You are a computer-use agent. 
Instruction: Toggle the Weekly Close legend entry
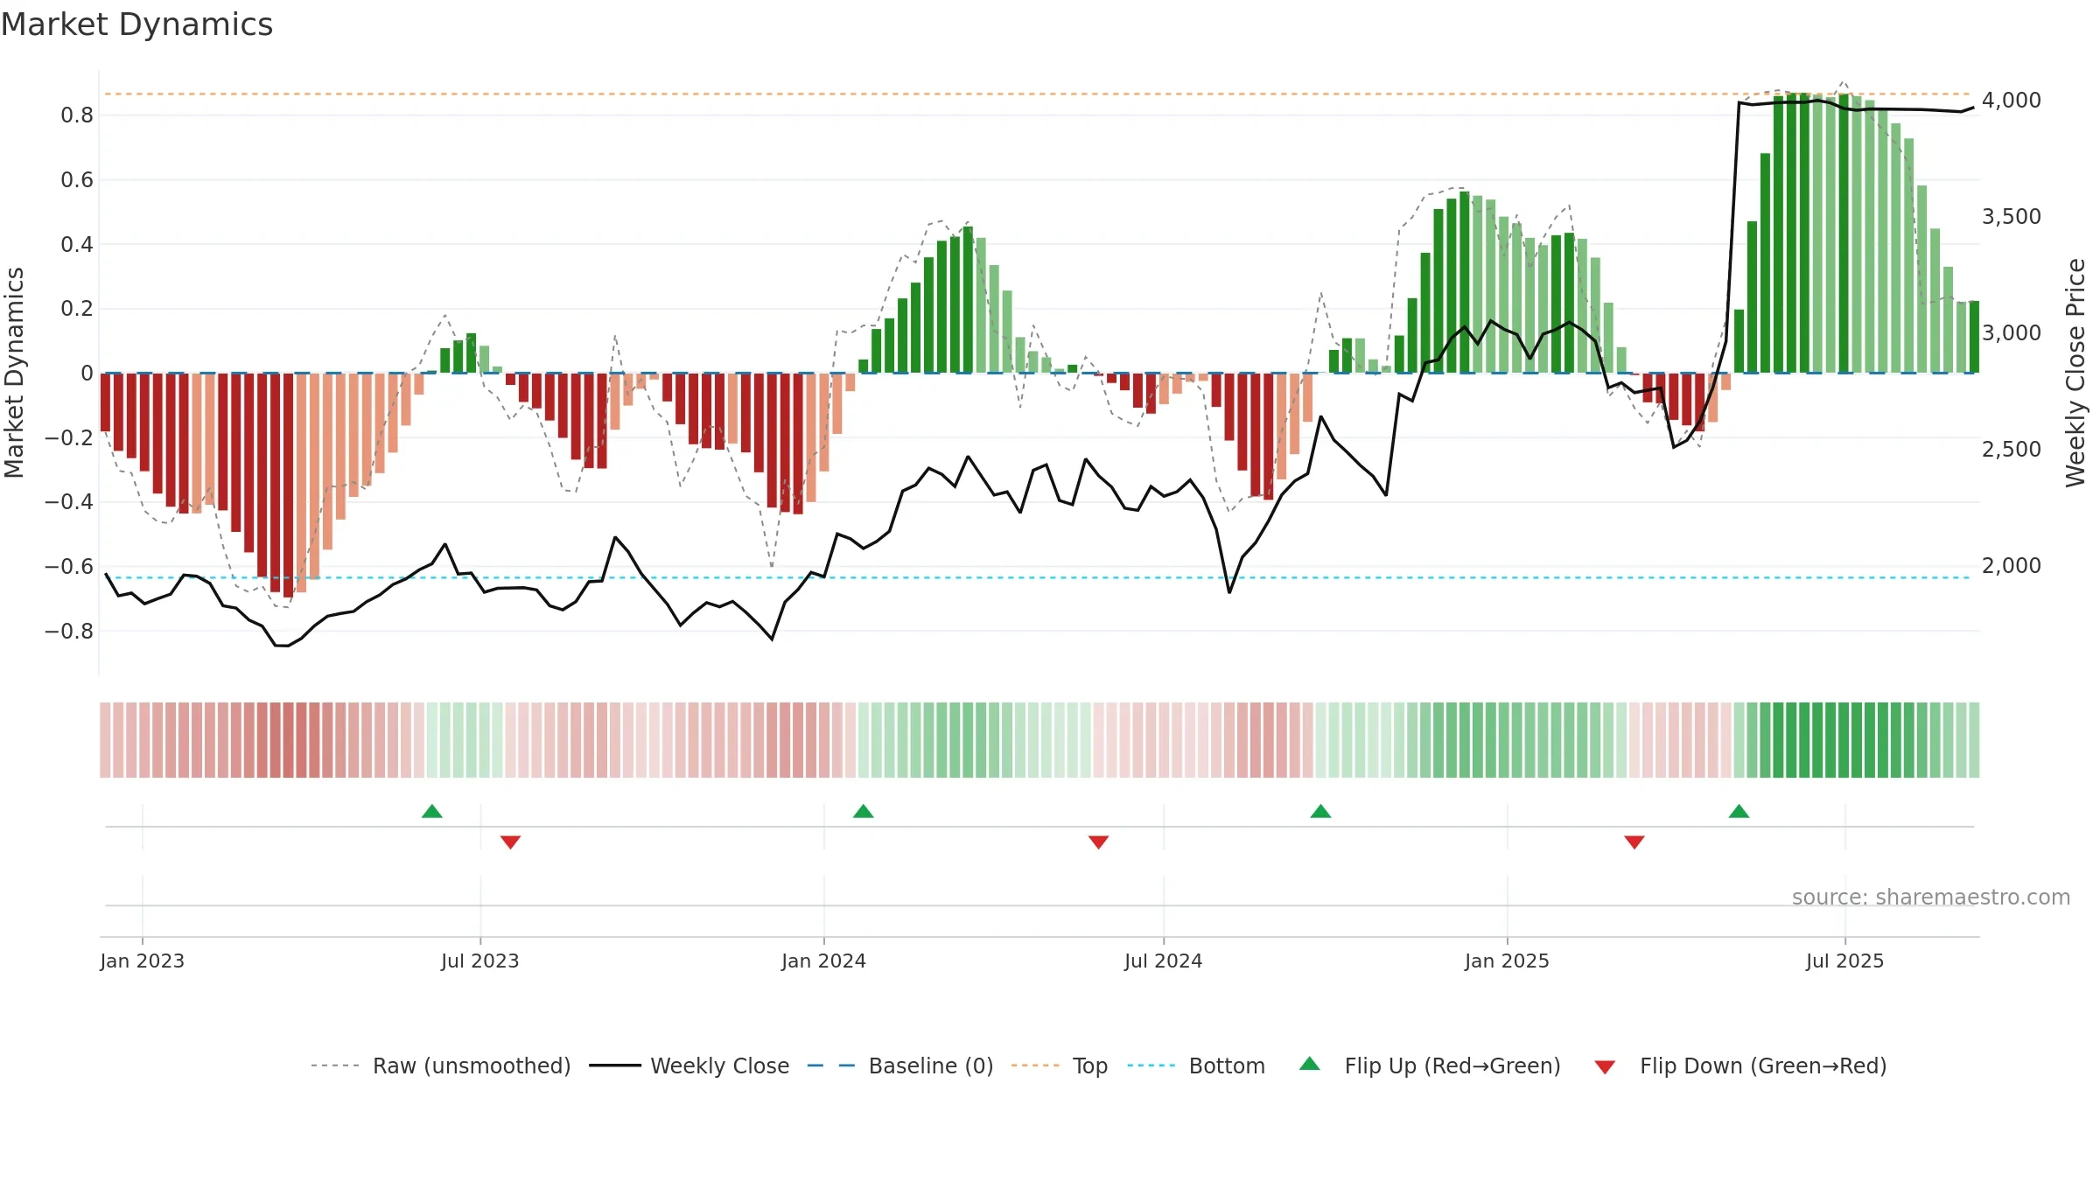(689, 1066)
